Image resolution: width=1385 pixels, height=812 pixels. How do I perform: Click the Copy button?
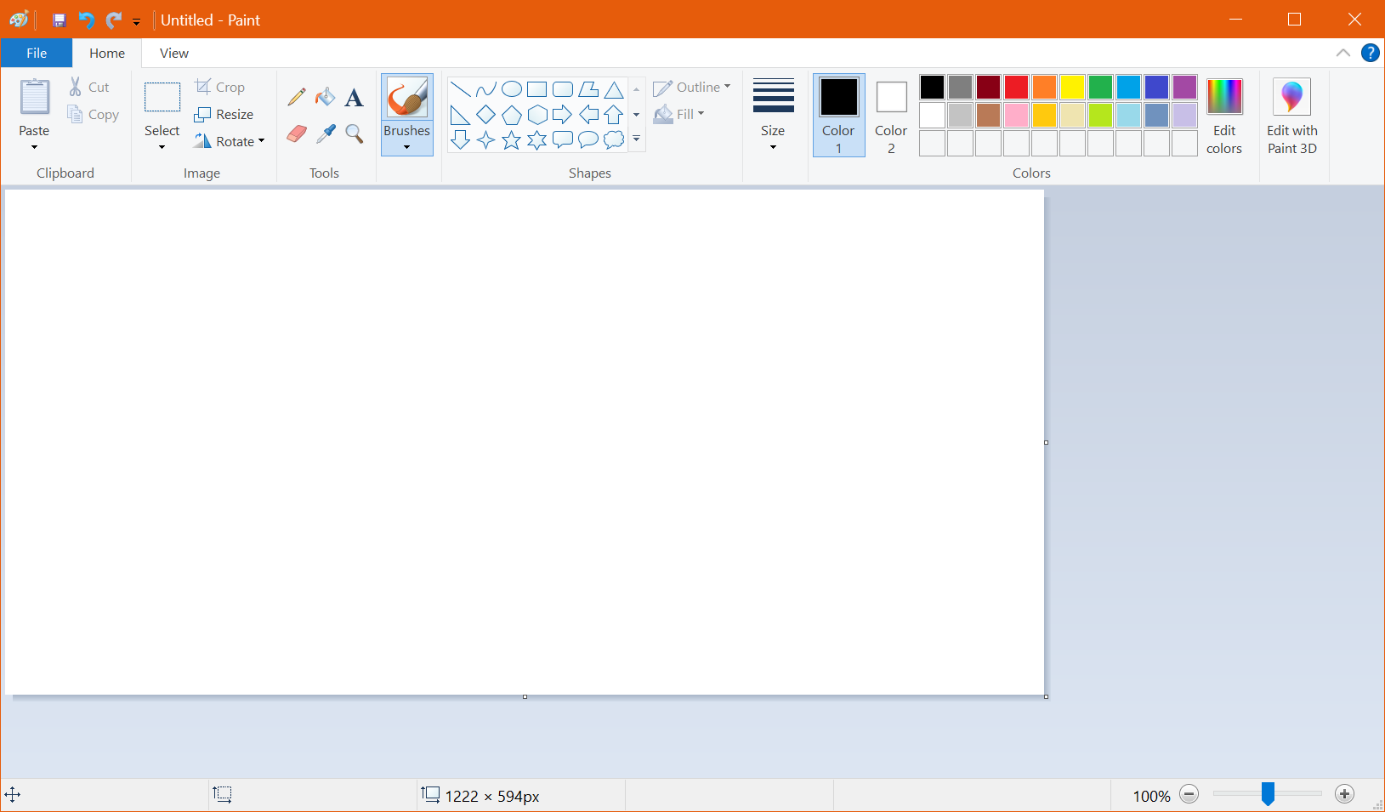(93, 115)
